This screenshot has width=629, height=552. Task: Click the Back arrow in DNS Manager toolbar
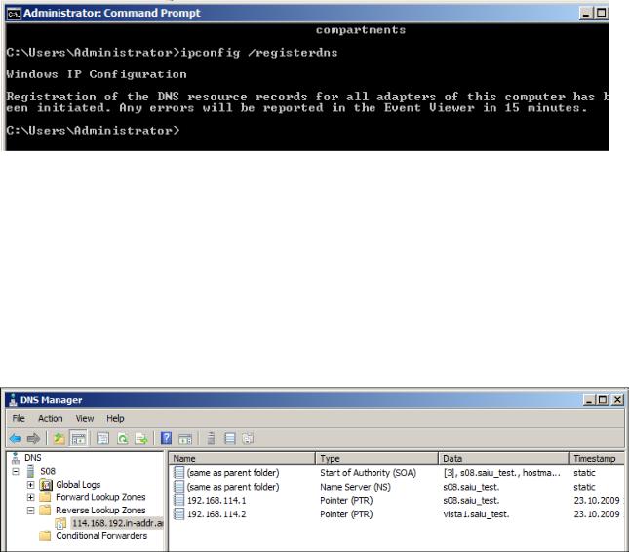click(x=16, y=438)
